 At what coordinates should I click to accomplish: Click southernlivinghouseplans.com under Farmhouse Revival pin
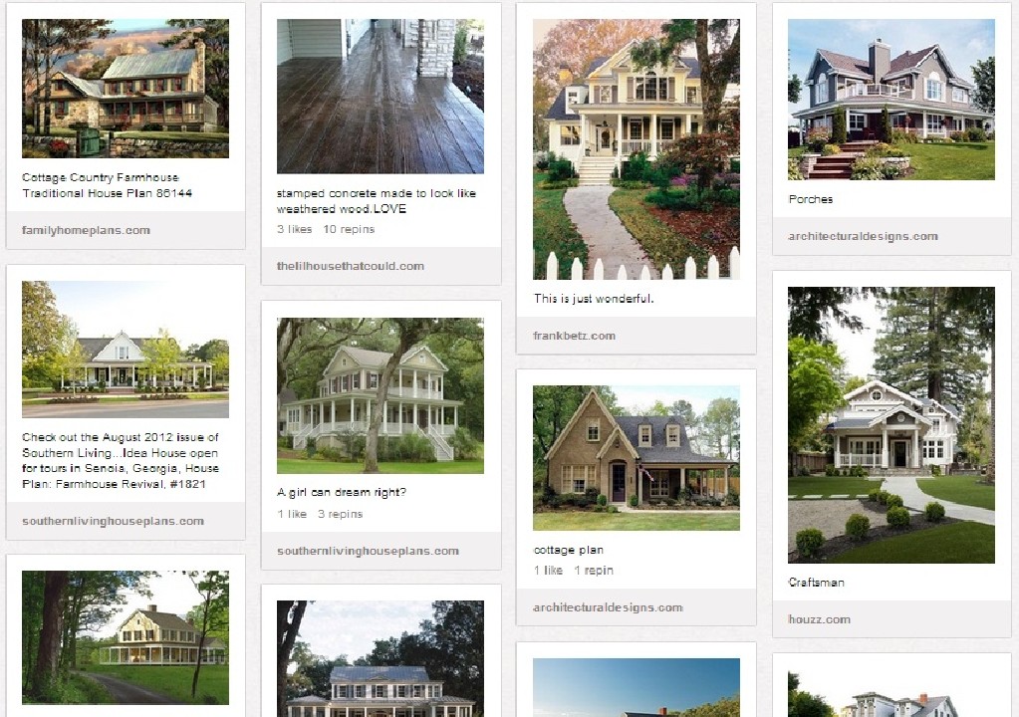[x=113, y=521]
